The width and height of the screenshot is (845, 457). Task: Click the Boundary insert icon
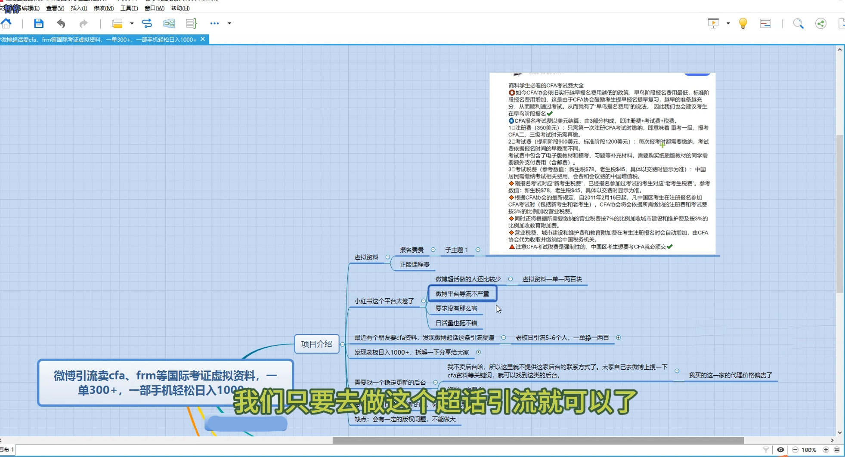[x=169, y=23]
